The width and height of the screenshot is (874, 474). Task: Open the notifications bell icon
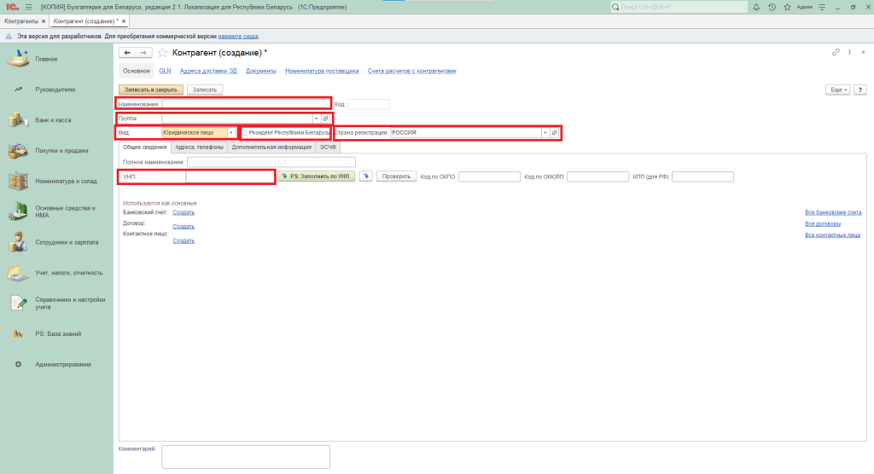tap(756, 7)
